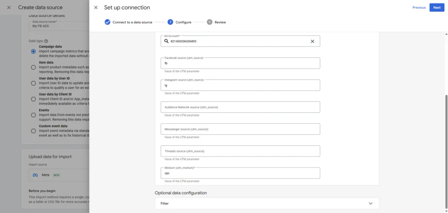Click the Next button
This screenshot has width=448, height=213.
pyautogui.click(x=437, y=7)
